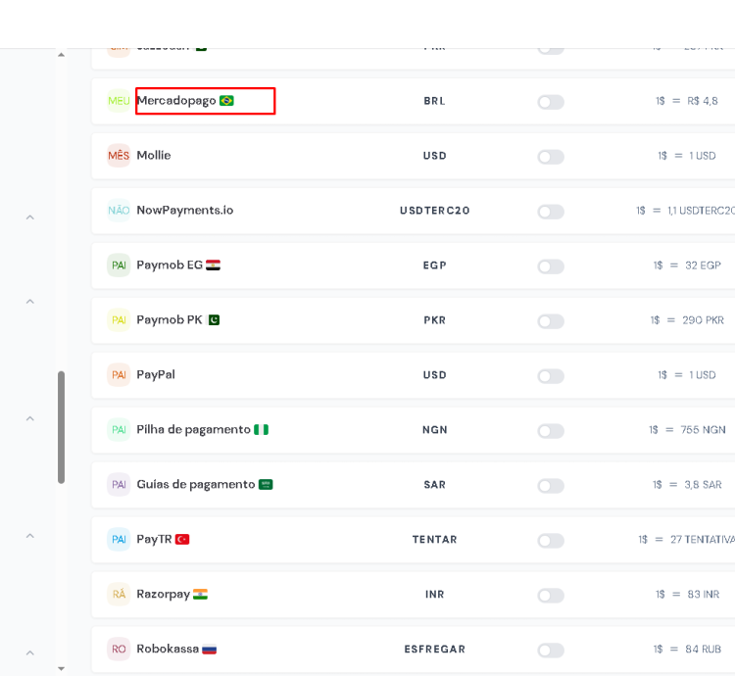Turn on the Robokassa toggle
Image resolution: width=735 pixels, height=676 pixels.
(x=551, y=650)
